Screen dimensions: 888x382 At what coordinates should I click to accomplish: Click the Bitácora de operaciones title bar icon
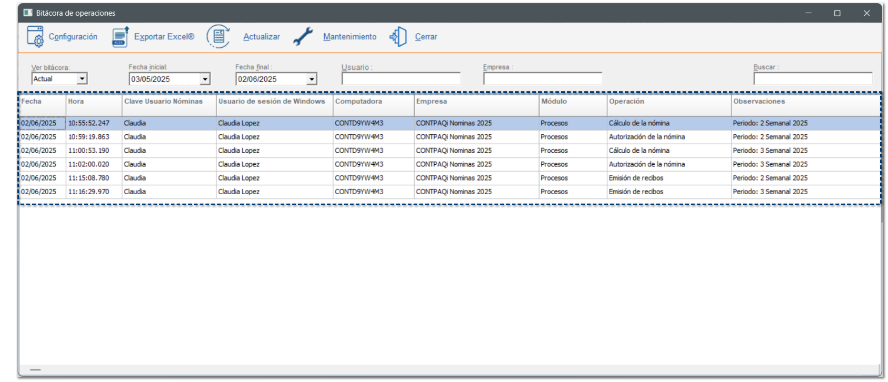[x=28, y=13]
